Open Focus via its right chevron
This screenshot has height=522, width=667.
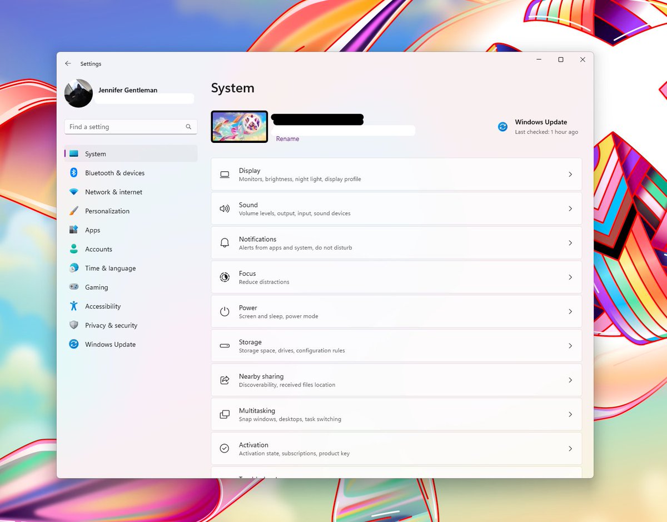point(570,277)
